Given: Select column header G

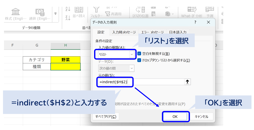Looking at the screenshot, I should (37, 45).
